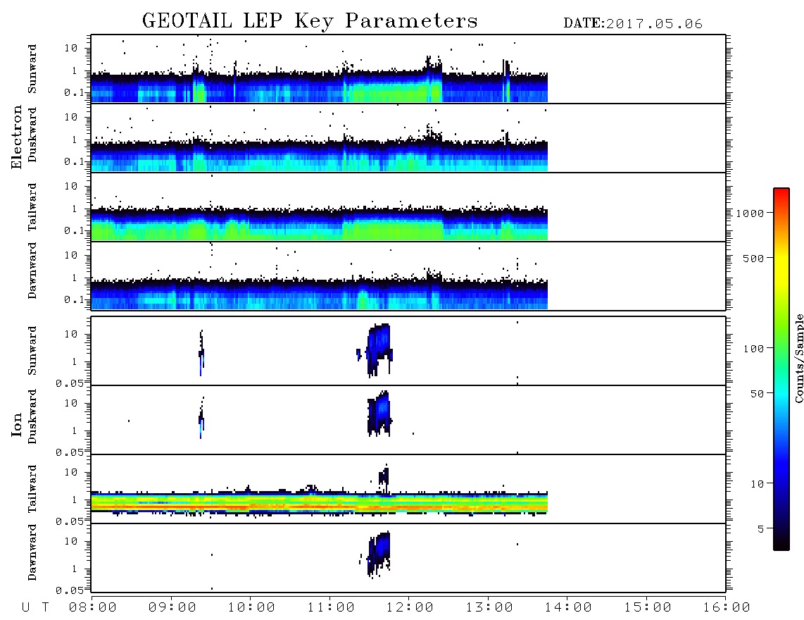Click the colorbar '5' tick label
The width and height of the screenshot is (804, 620).
click(x=761, y=529)
